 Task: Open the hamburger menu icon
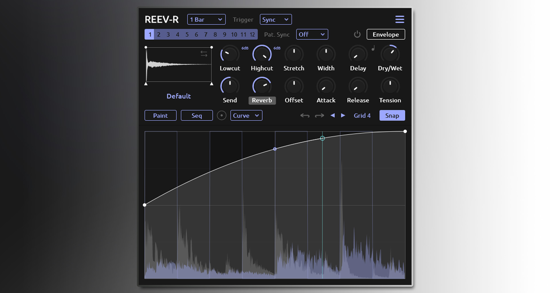[x=400, y=19]
